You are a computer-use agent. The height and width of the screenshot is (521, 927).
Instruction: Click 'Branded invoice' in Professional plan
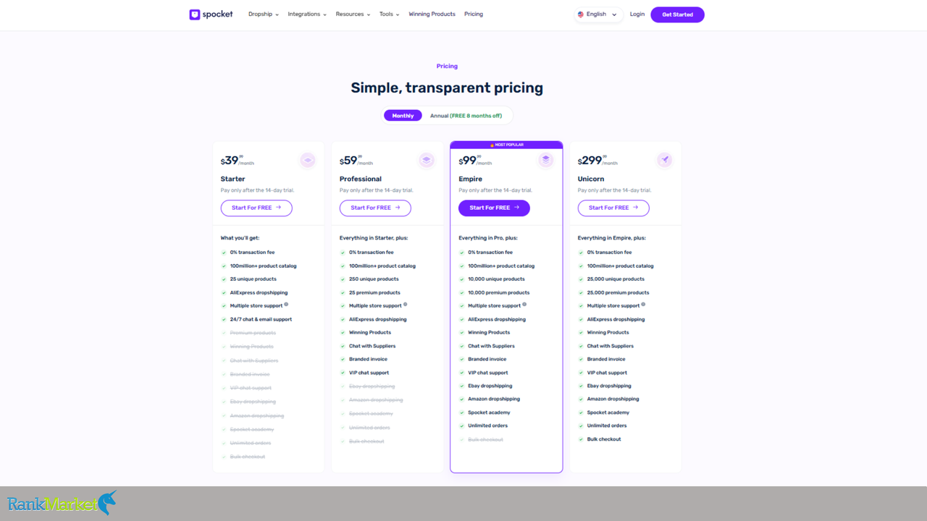point(368,359)
